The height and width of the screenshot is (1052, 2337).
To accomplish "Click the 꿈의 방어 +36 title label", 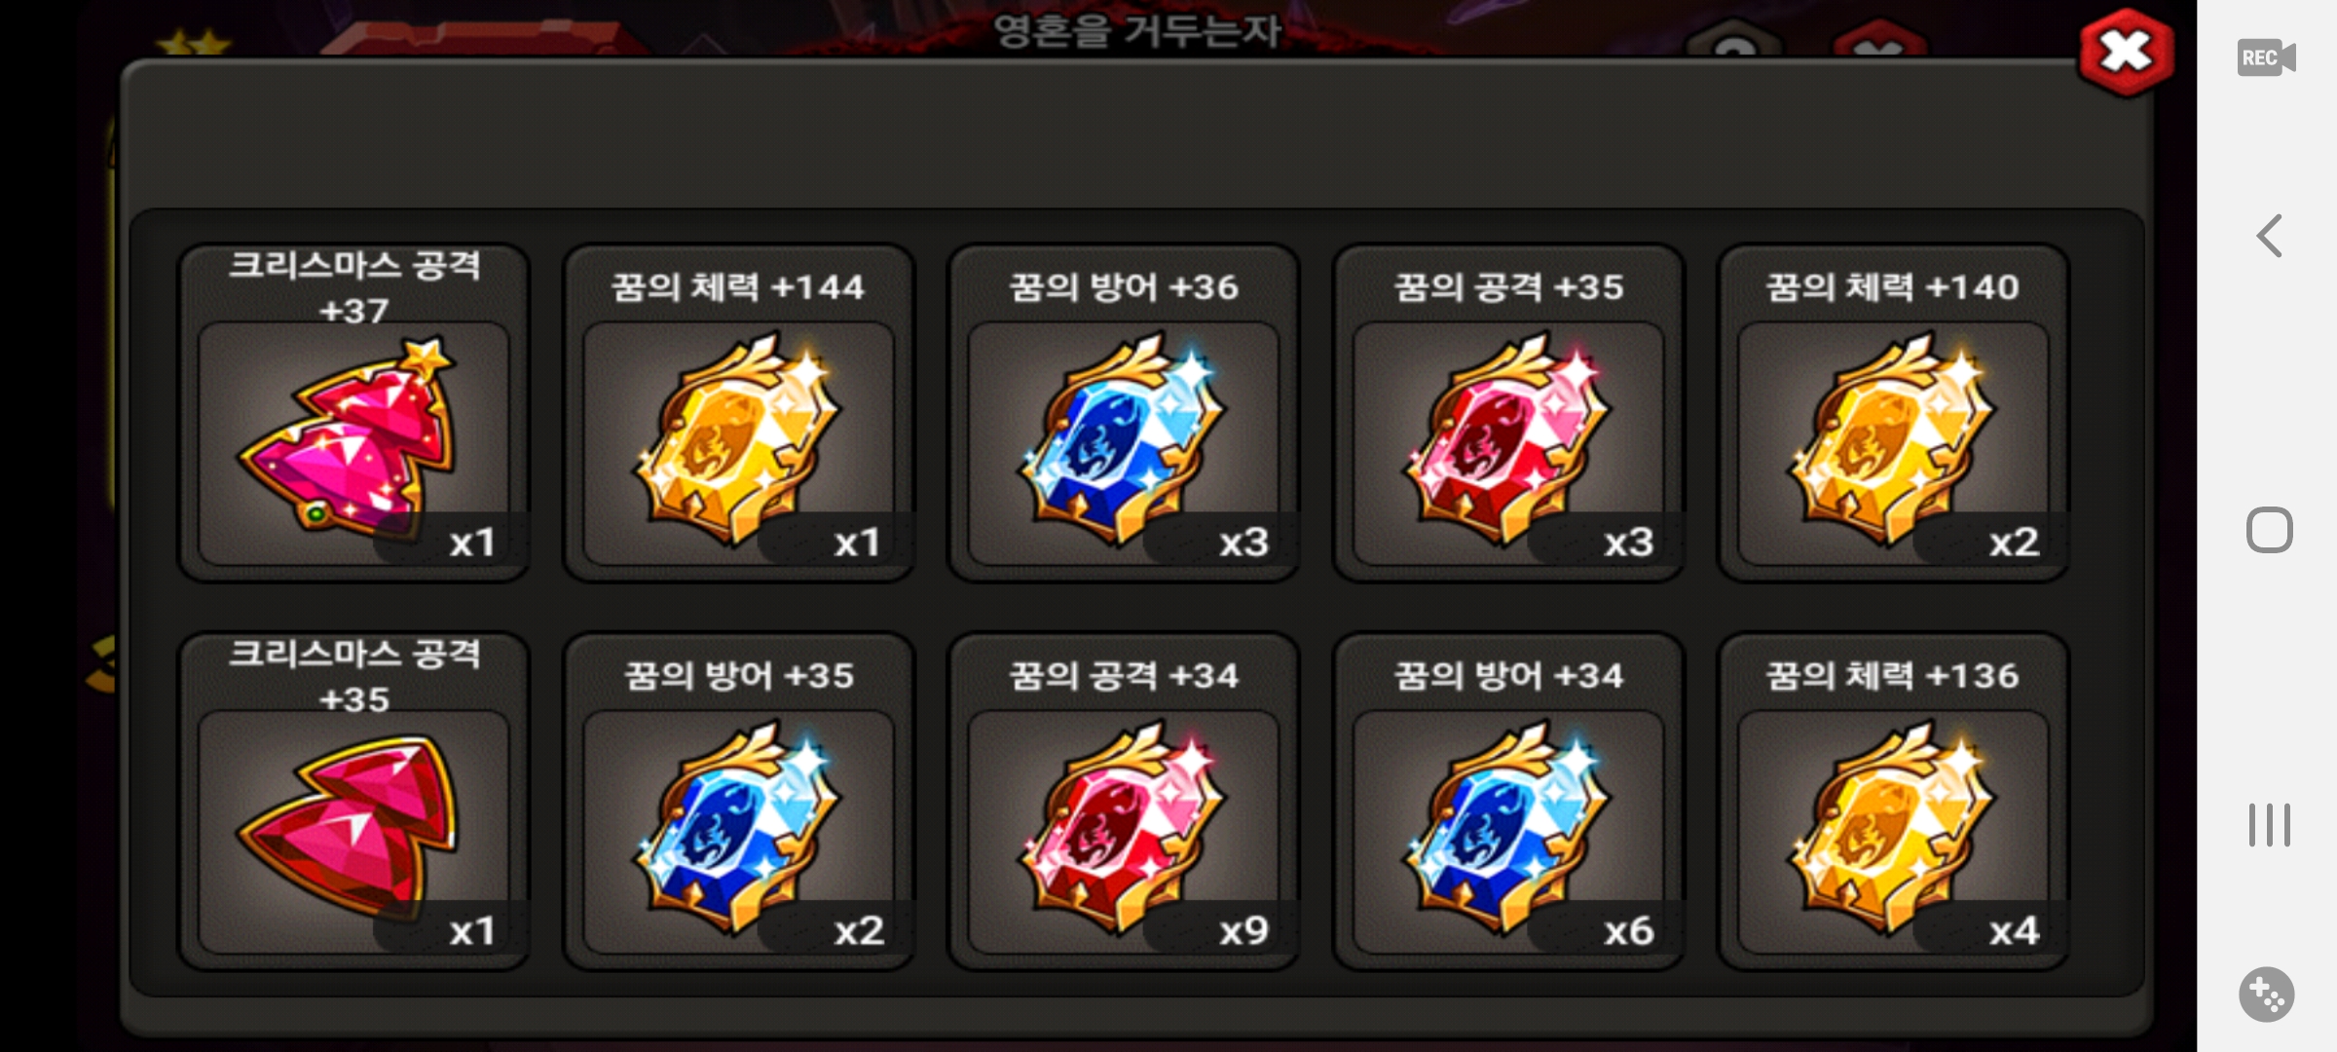I will [1123, 287].
